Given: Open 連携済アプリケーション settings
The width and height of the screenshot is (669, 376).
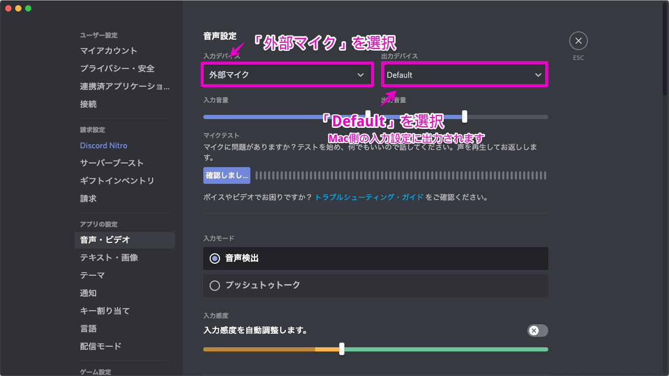Looking at the screenshot, I should (x=124, y=86).
